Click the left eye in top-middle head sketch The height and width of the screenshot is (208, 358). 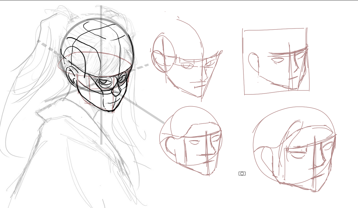[x=187, y=65]
